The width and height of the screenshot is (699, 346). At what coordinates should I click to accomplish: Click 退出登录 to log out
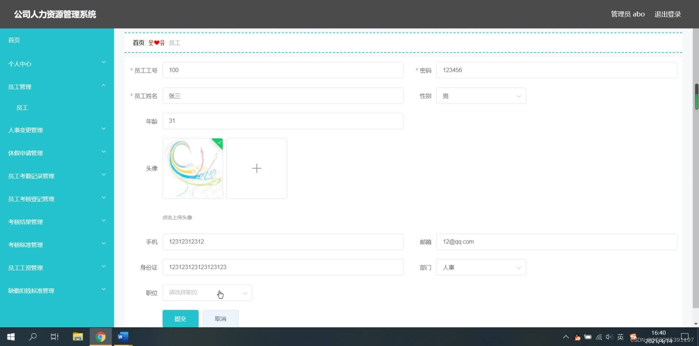[668, 14]
